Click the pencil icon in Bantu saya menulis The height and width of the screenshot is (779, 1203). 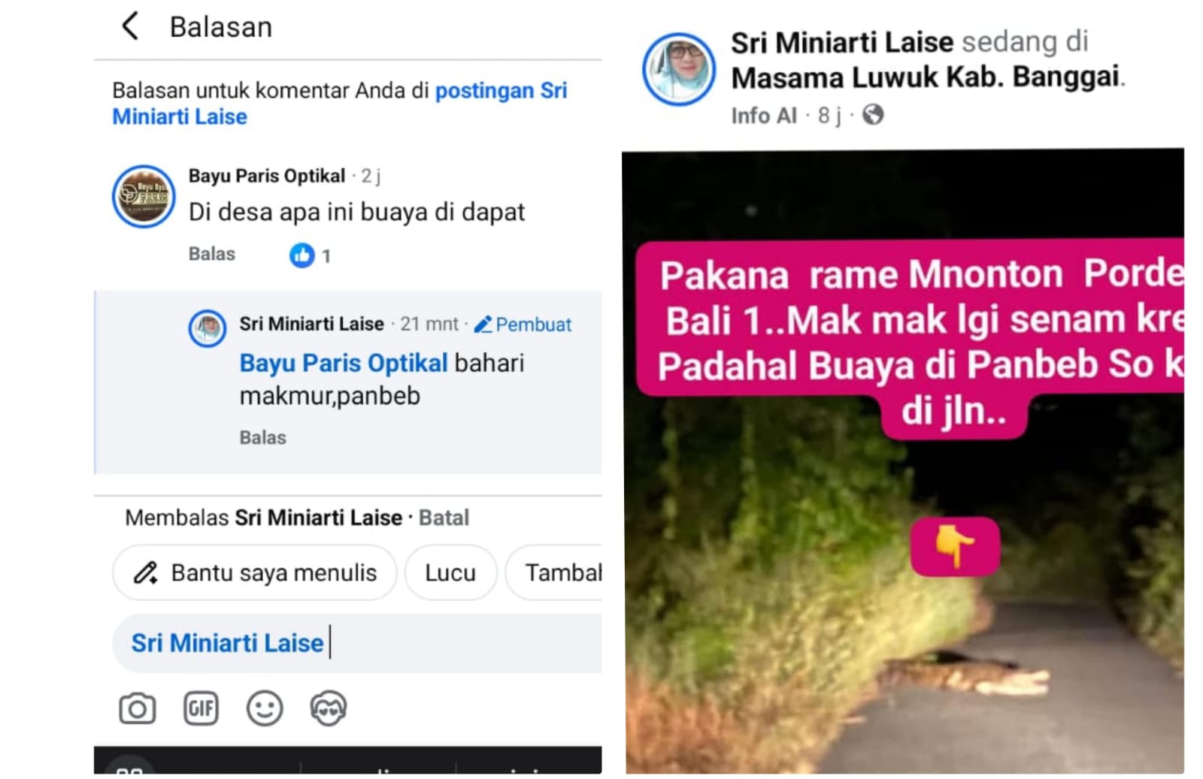(x=145, y=572)
